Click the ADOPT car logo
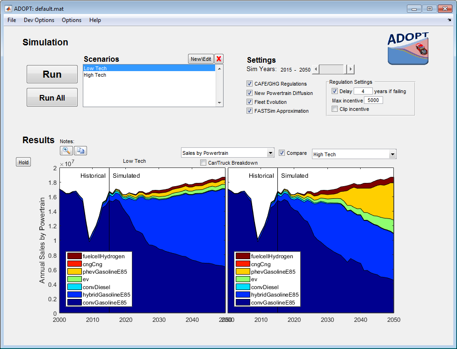The image size is (457, 349). 407,49
